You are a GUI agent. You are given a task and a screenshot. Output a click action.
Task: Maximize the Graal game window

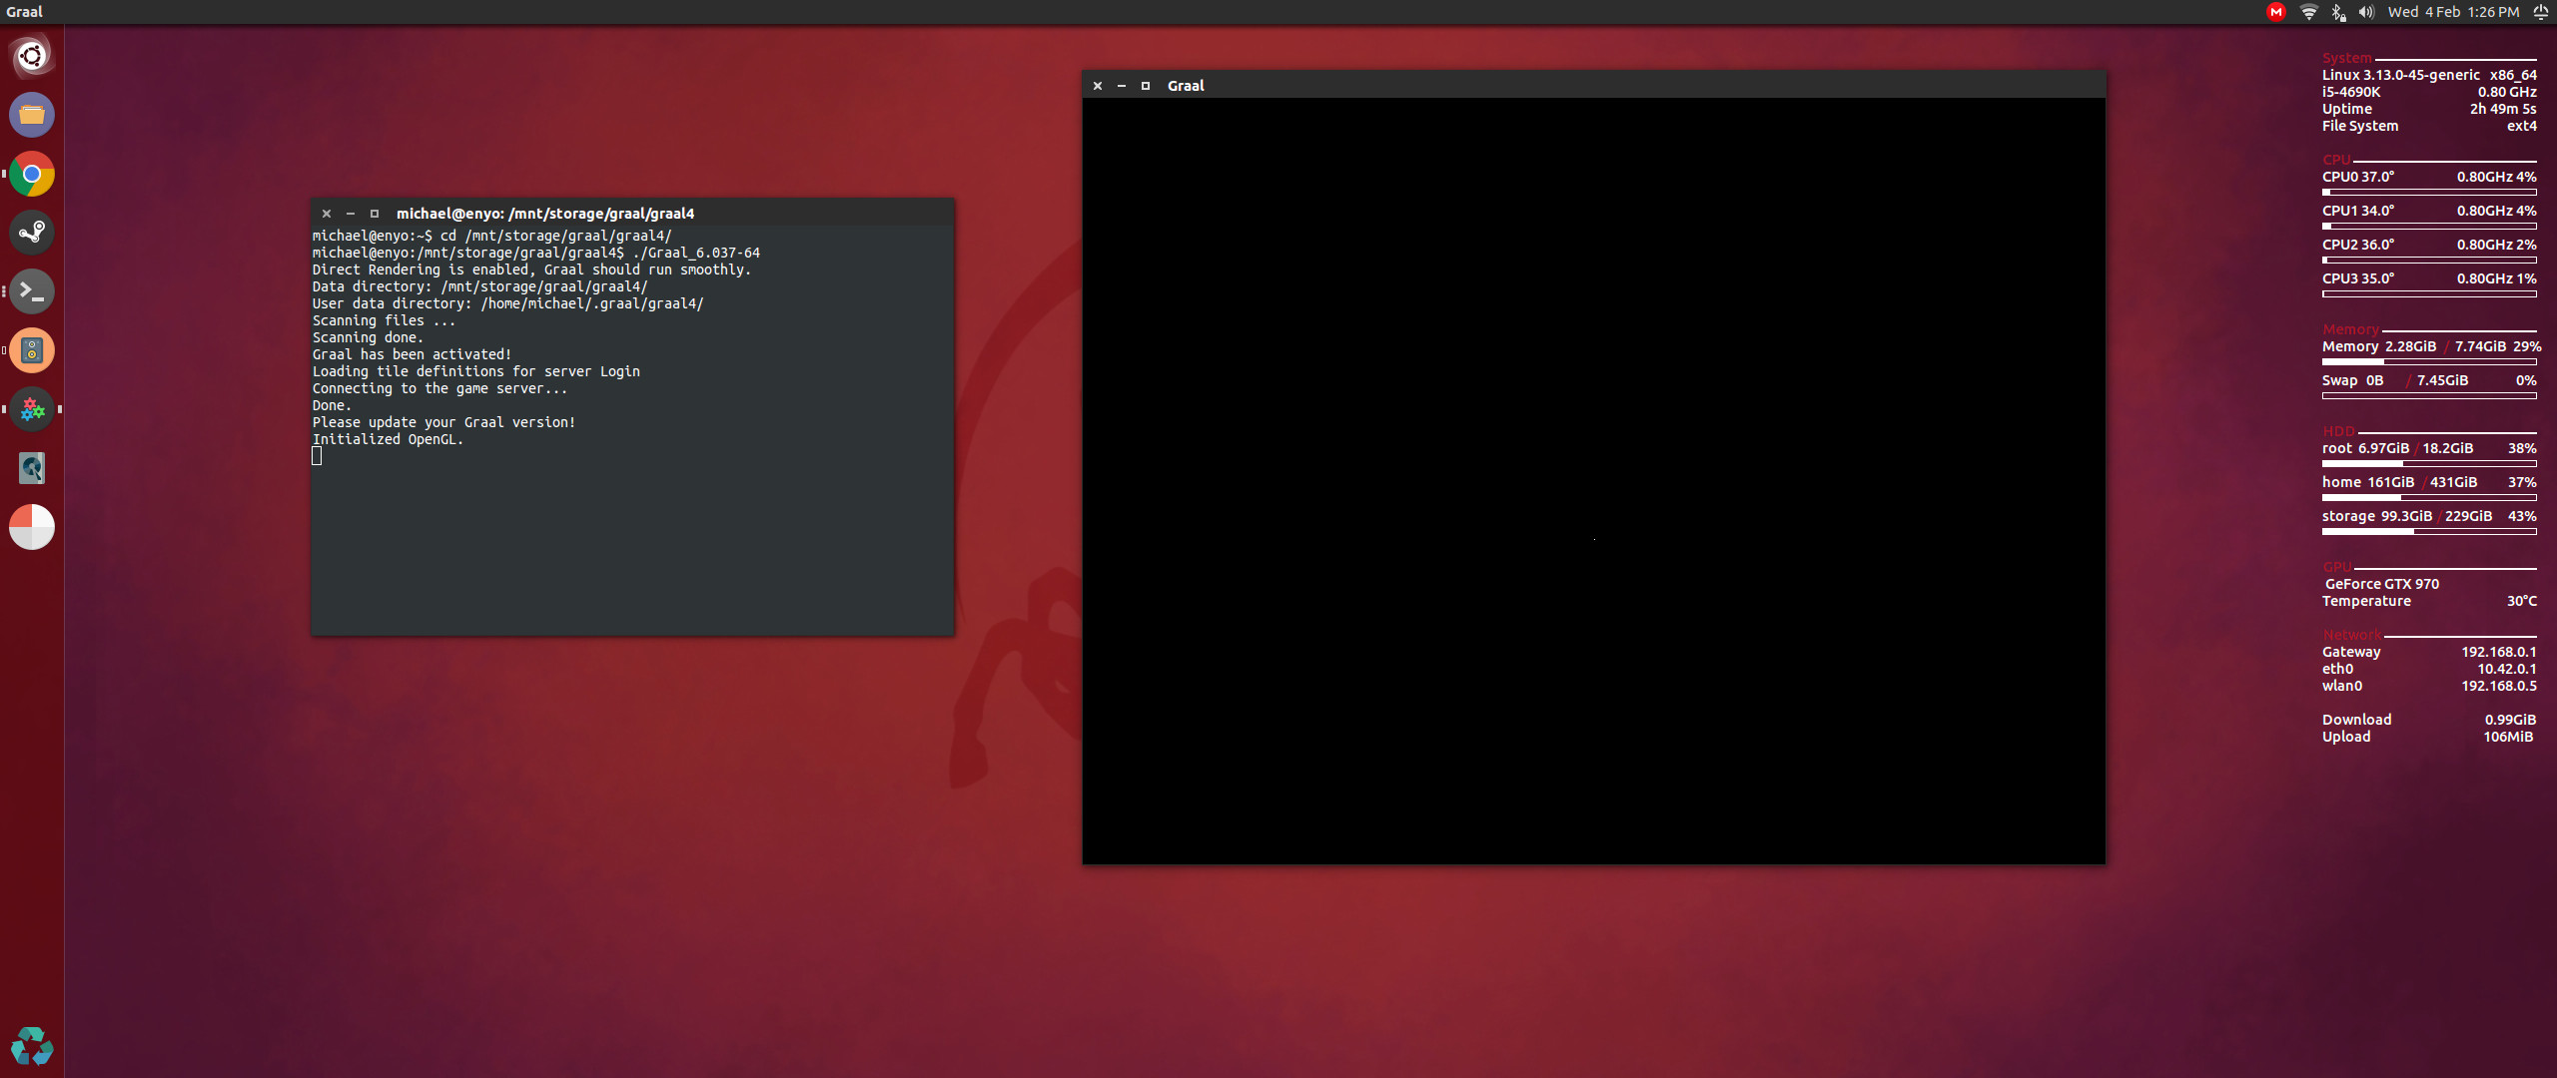click(1146, 86)
